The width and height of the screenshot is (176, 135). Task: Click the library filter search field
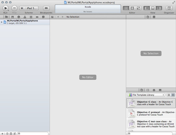pyautogui.click(x=150, y=133)
